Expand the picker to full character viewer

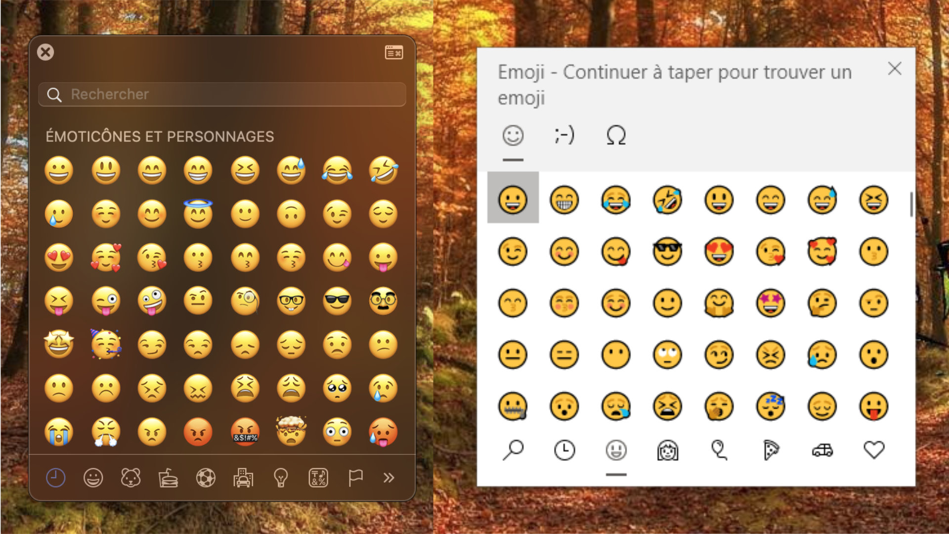[x=393, y=52]
